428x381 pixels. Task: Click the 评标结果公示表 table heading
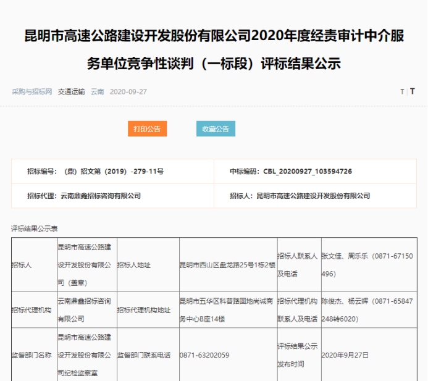tap(34, 228)
